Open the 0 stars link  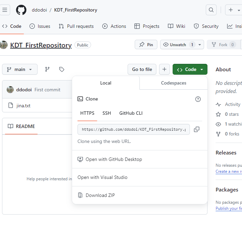click(232, 114)
